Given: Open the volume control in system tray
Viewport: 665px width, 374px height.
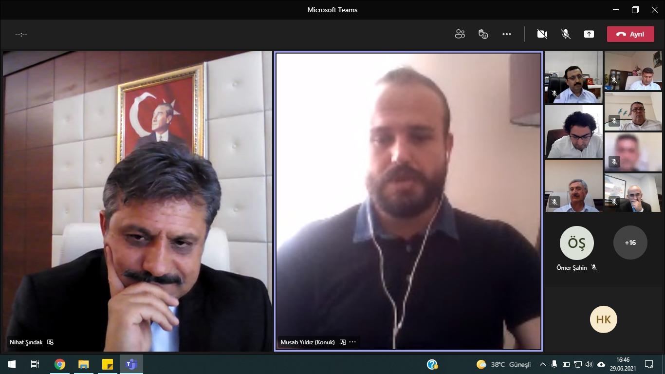Looking at the screenshot, I should (x=589, y=364).
